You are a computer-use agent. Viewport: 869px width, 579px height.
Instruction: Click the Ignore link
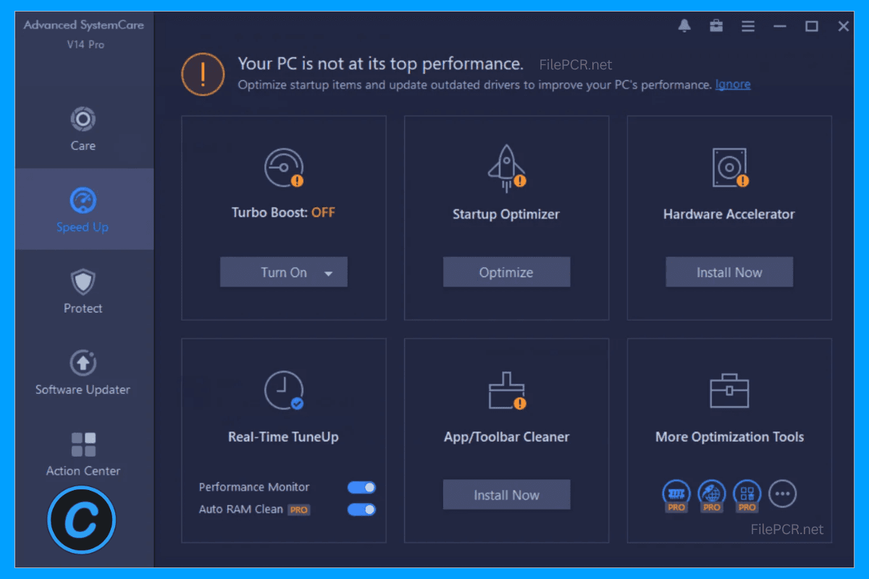click(733, 85)
